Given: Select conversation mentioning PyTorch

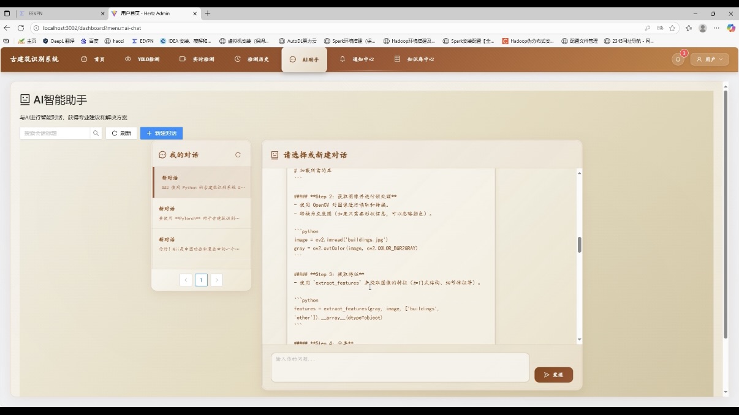Looking at the screenshot, I should point(202,213).
